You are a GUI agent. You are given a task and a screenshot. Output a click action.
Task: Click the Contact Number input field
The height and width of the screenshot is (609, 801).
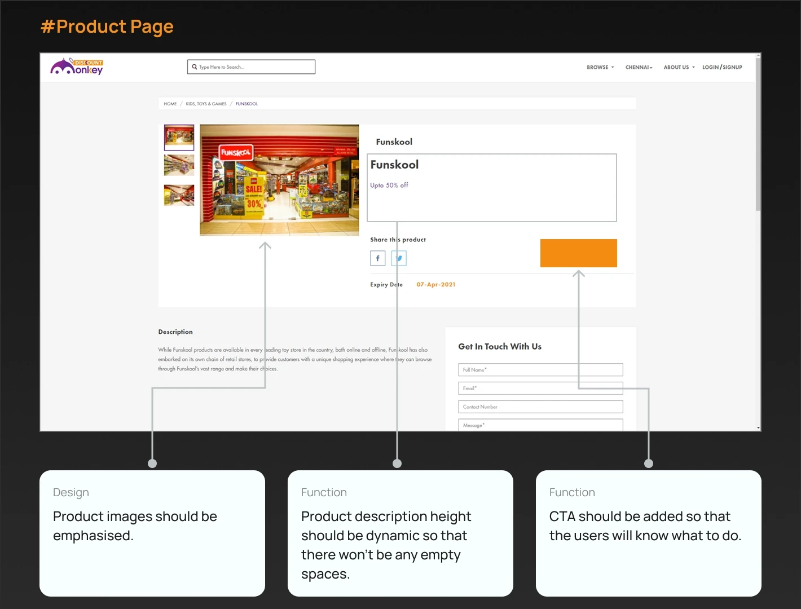(x=540, y=407)
